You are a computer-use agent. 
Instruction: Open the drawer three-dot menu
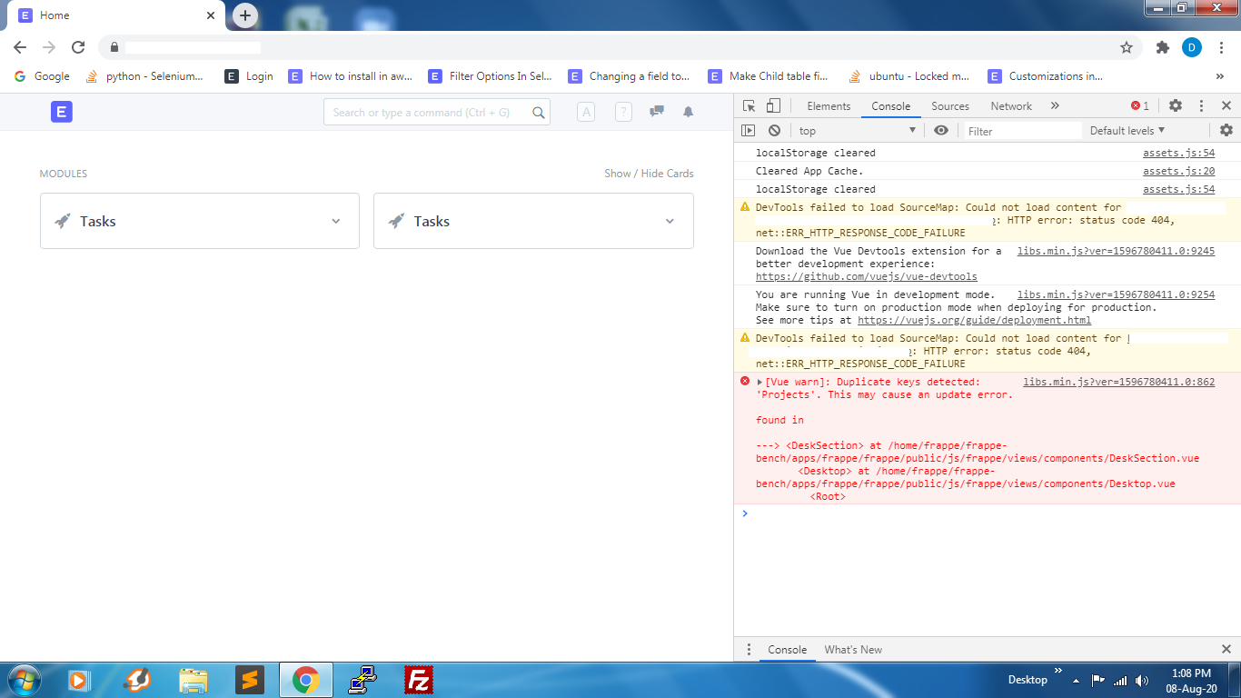click(749, 650)
